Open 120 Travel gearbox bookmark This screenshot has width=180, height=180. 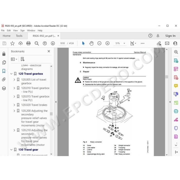[31, 74]
